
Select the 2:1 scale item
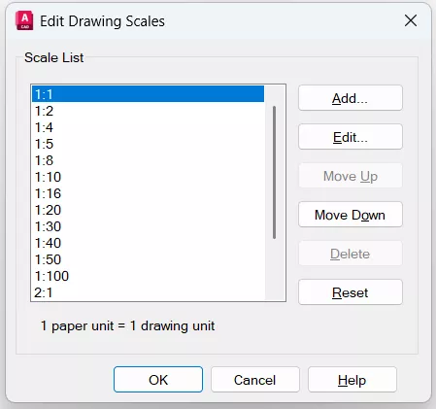(x=148, y=292)
